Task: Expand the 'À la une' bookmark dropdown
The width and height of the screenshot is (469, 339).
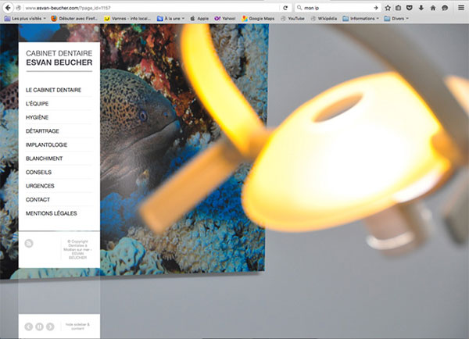Action: [x=170, y=19]
